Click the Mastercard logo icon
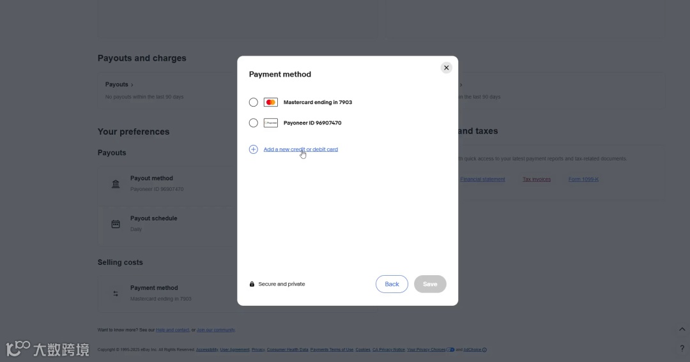The image size is (690, 362). [x=271, y=102]
